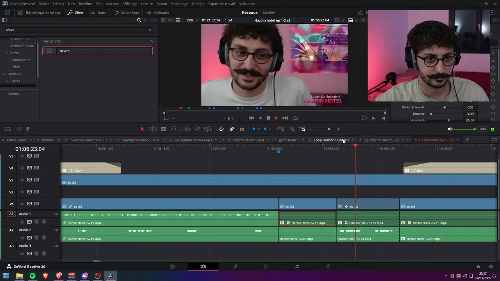Adjust the timeline zoom slider handle

329,129
